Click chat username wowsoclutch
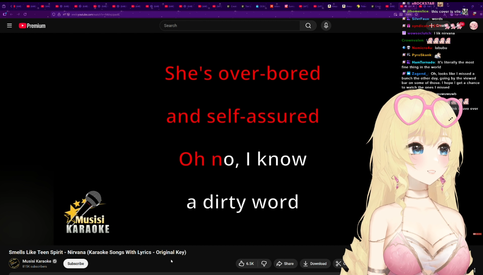Image resolution: width=483 pixels, height=275 pixels. [x=420, y=33]
